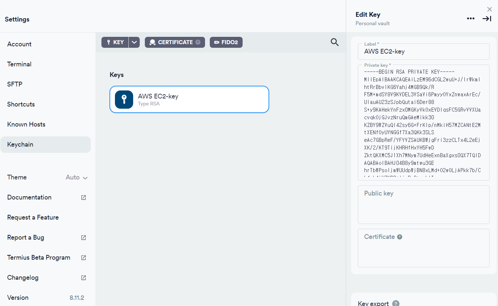Viewport: 498px width, 306px height.
Task: Collapse the Edit Key panel with arrow icon
Action: click(487, 19)
